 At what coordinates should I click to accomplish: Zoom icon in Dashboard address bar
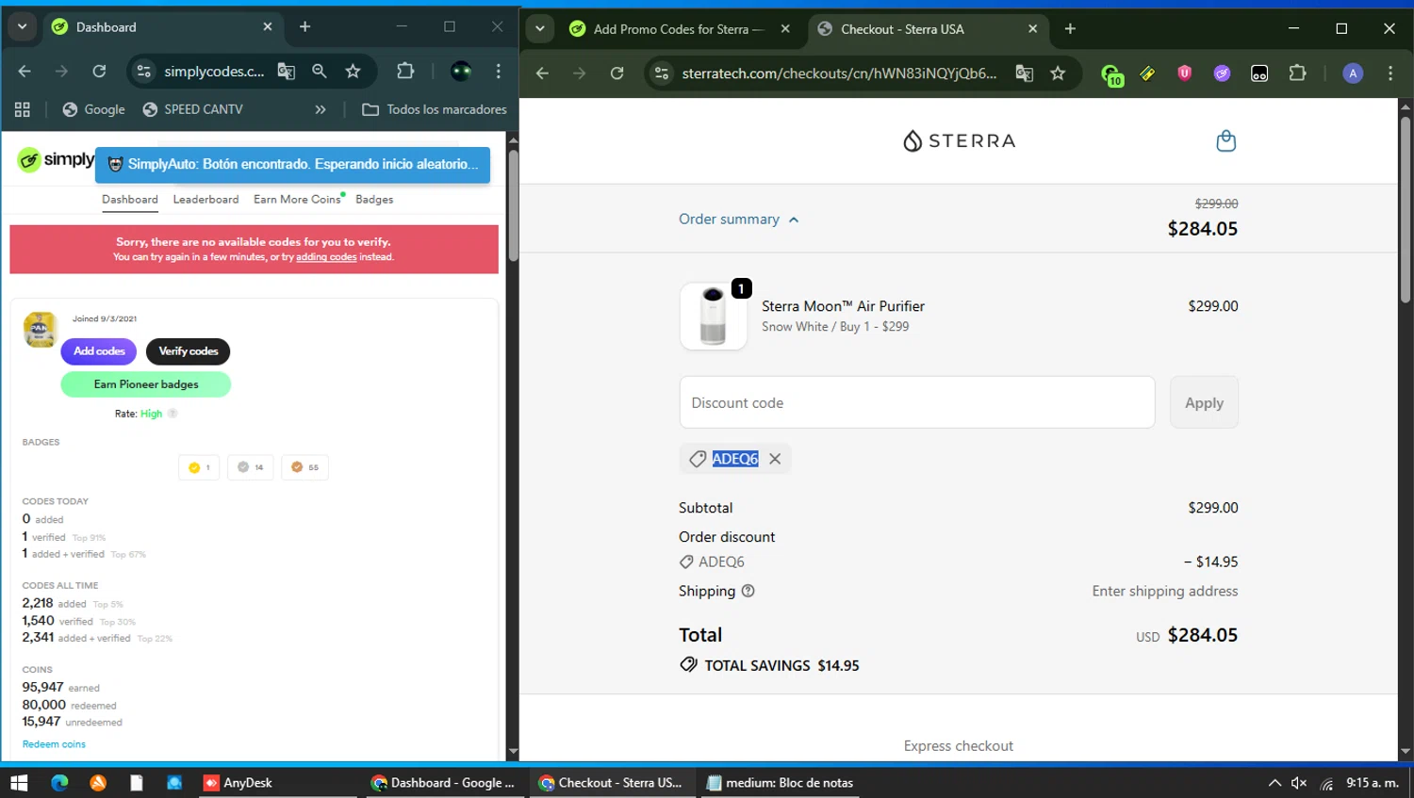click(x=320, y=71)
